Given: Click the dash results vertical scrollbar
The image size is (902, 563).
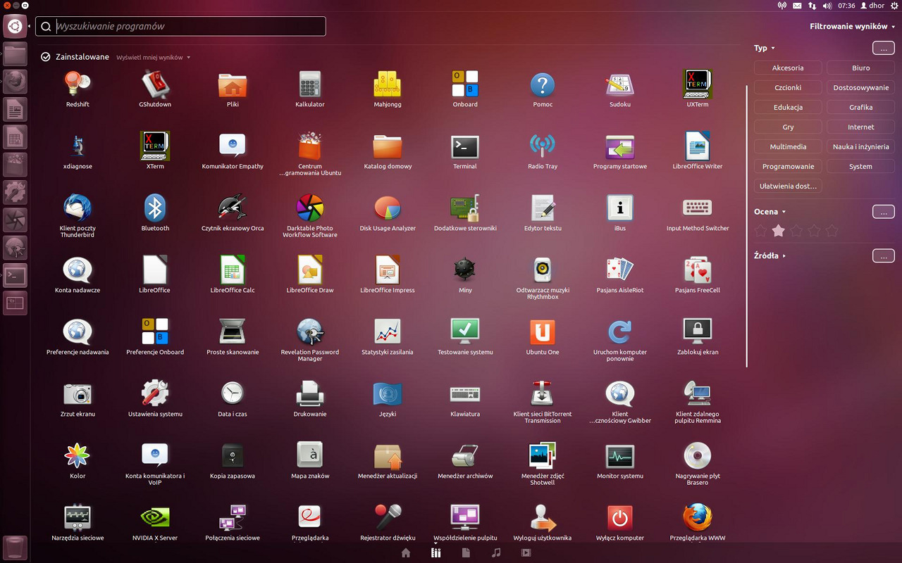Looking at the screenshot, I should pos(747,225).
